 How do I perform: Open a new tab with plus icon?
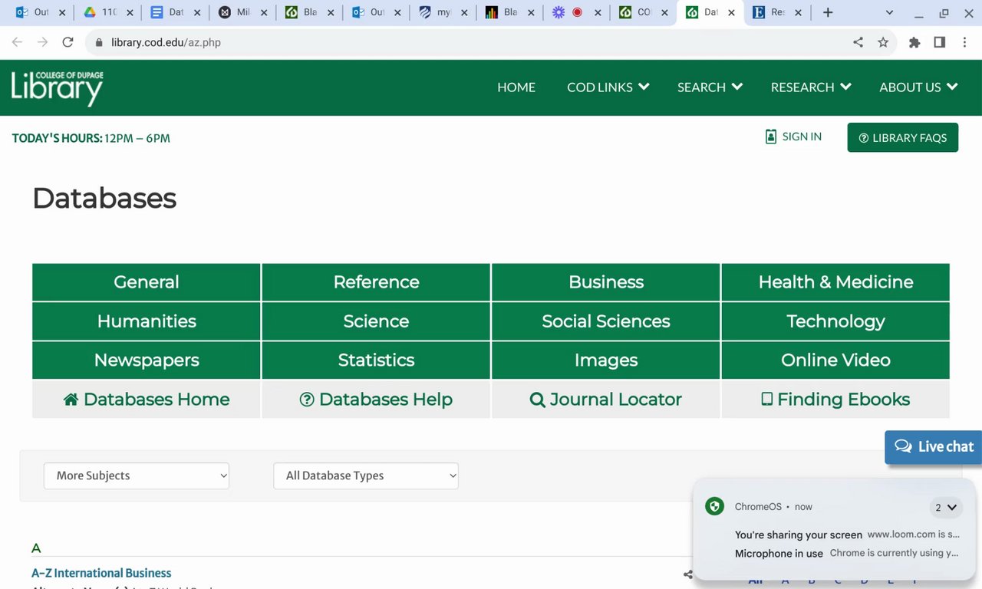click(827, 12)
